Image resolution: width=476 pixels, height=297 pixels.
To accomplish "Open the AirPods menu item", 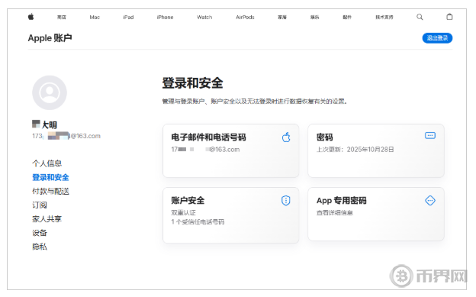I will (245, 18).
